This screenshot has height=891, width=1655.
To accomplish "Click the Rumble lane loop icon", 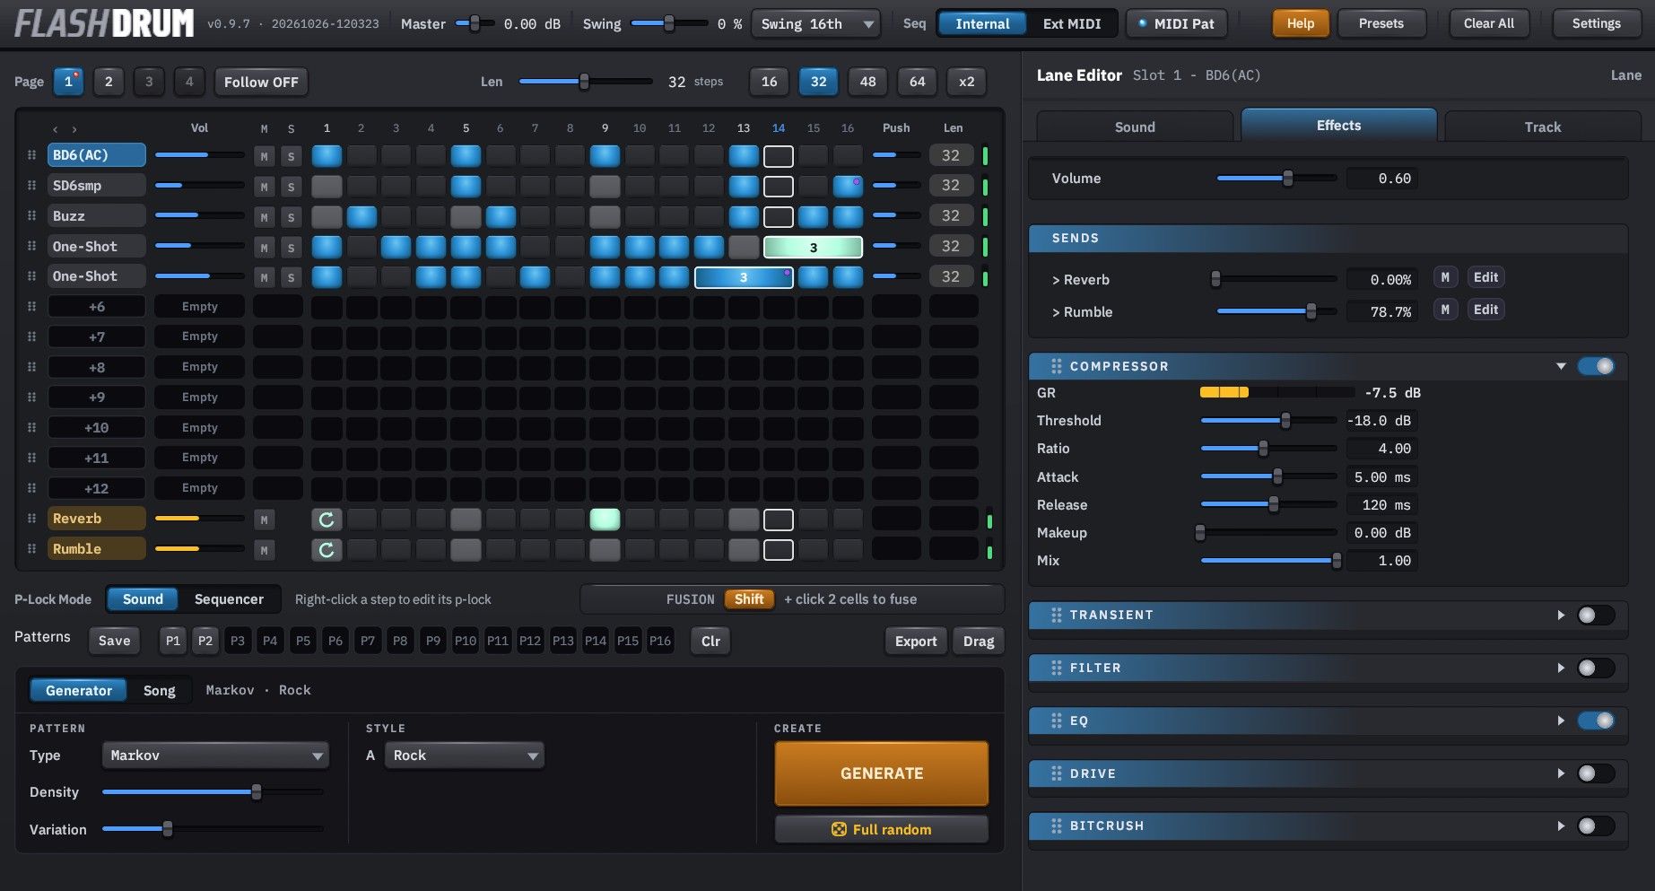I will tap(327, 550).
